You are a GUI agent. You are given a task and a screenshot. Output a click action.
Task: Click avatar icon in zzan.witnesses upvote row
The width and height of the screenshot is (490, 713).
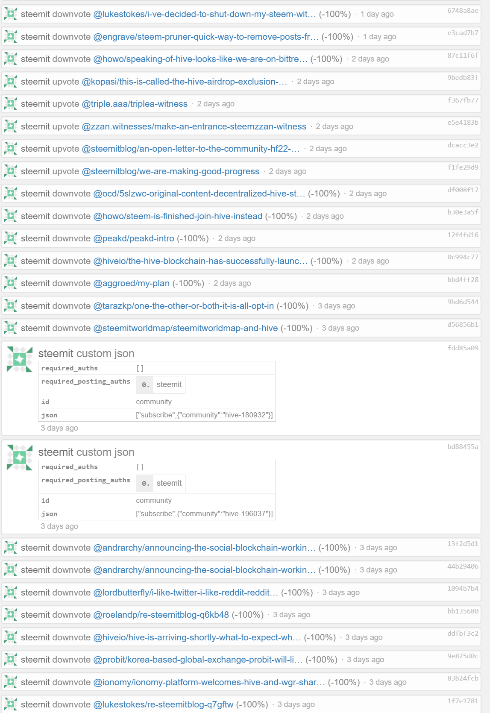click(11, 126)
